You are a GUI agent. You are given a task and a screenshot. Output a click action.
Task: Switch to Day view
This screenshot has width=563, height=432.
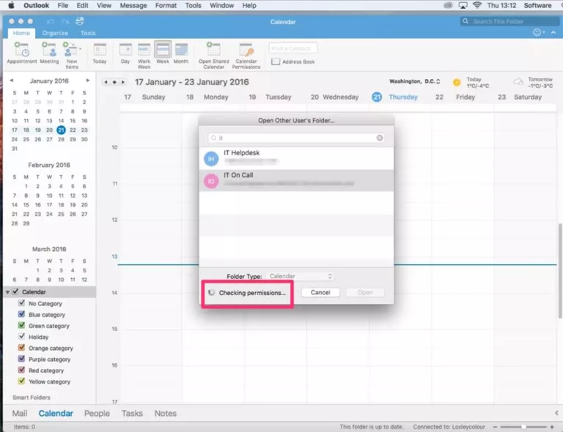tap(125, 53)
